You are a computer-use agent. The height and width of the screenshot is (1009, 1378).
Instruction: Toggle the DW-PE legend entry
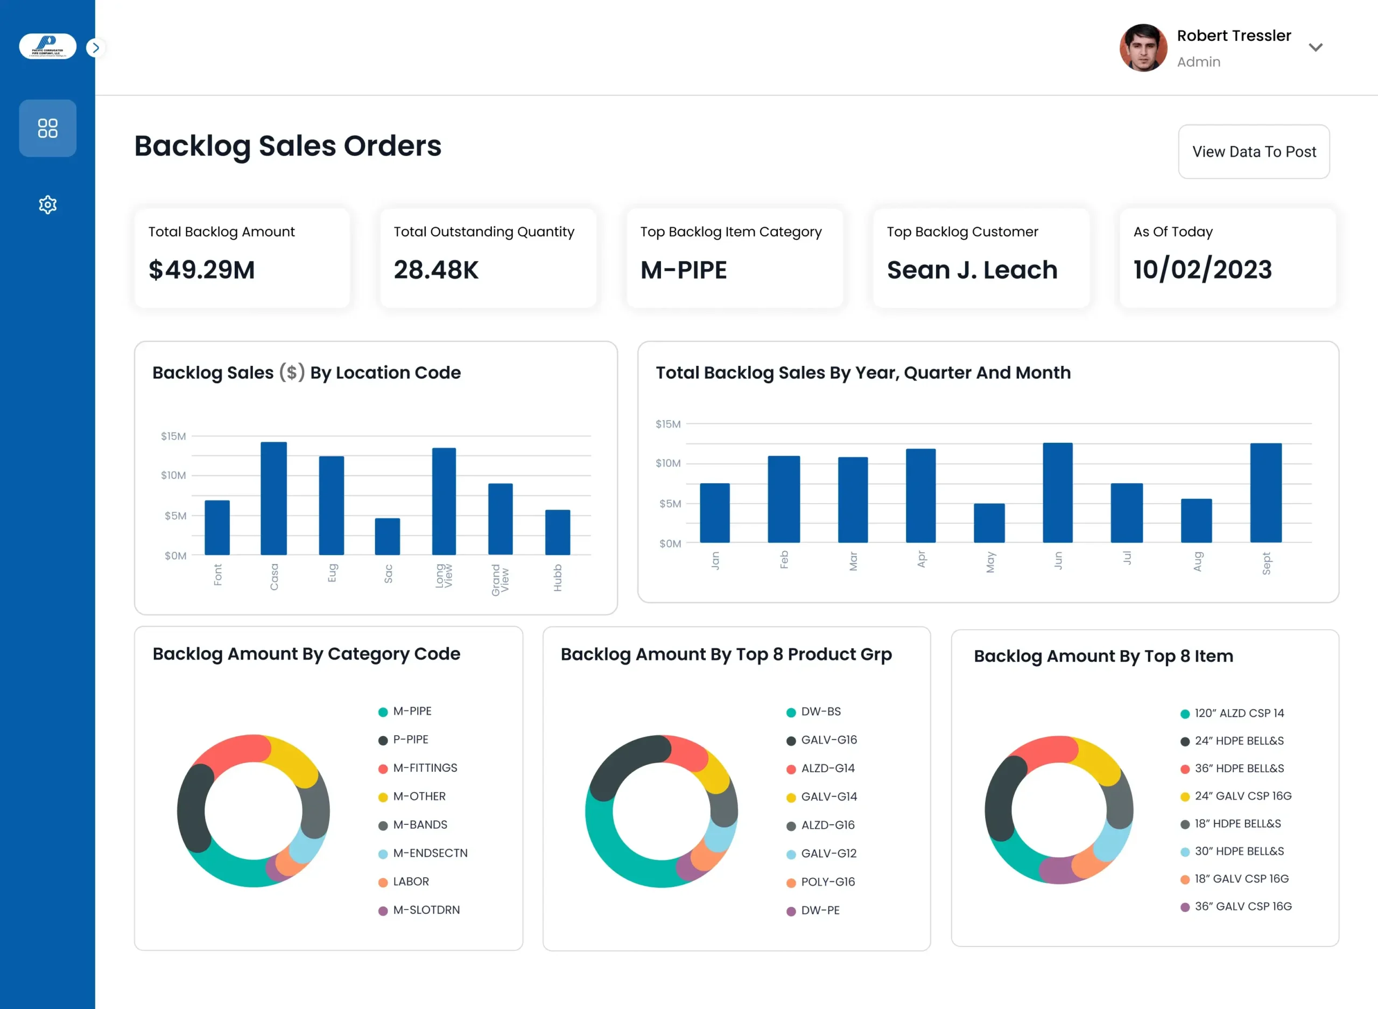point(812,911)
